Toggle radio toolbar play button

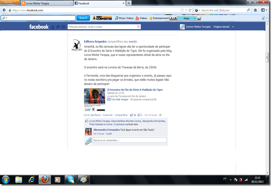pos(171,18)
